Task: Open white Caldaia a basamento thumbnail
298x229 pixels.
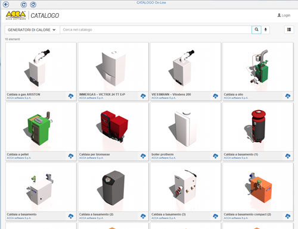Action: point(41,187)
